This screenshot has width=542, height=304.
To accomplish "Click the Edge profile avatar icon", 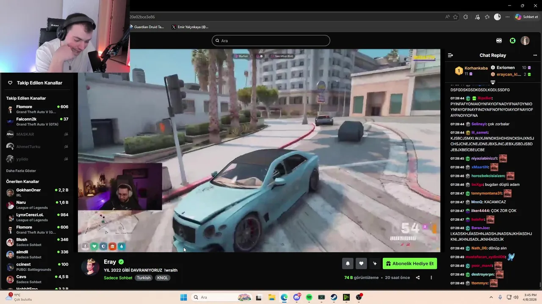I will [498, 17].
